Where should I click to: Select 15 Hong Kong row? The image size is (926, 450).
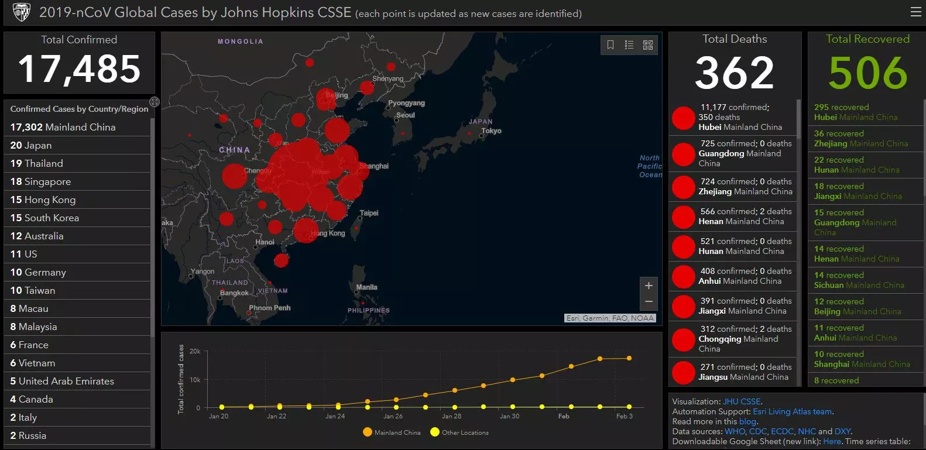pos(77,200)
